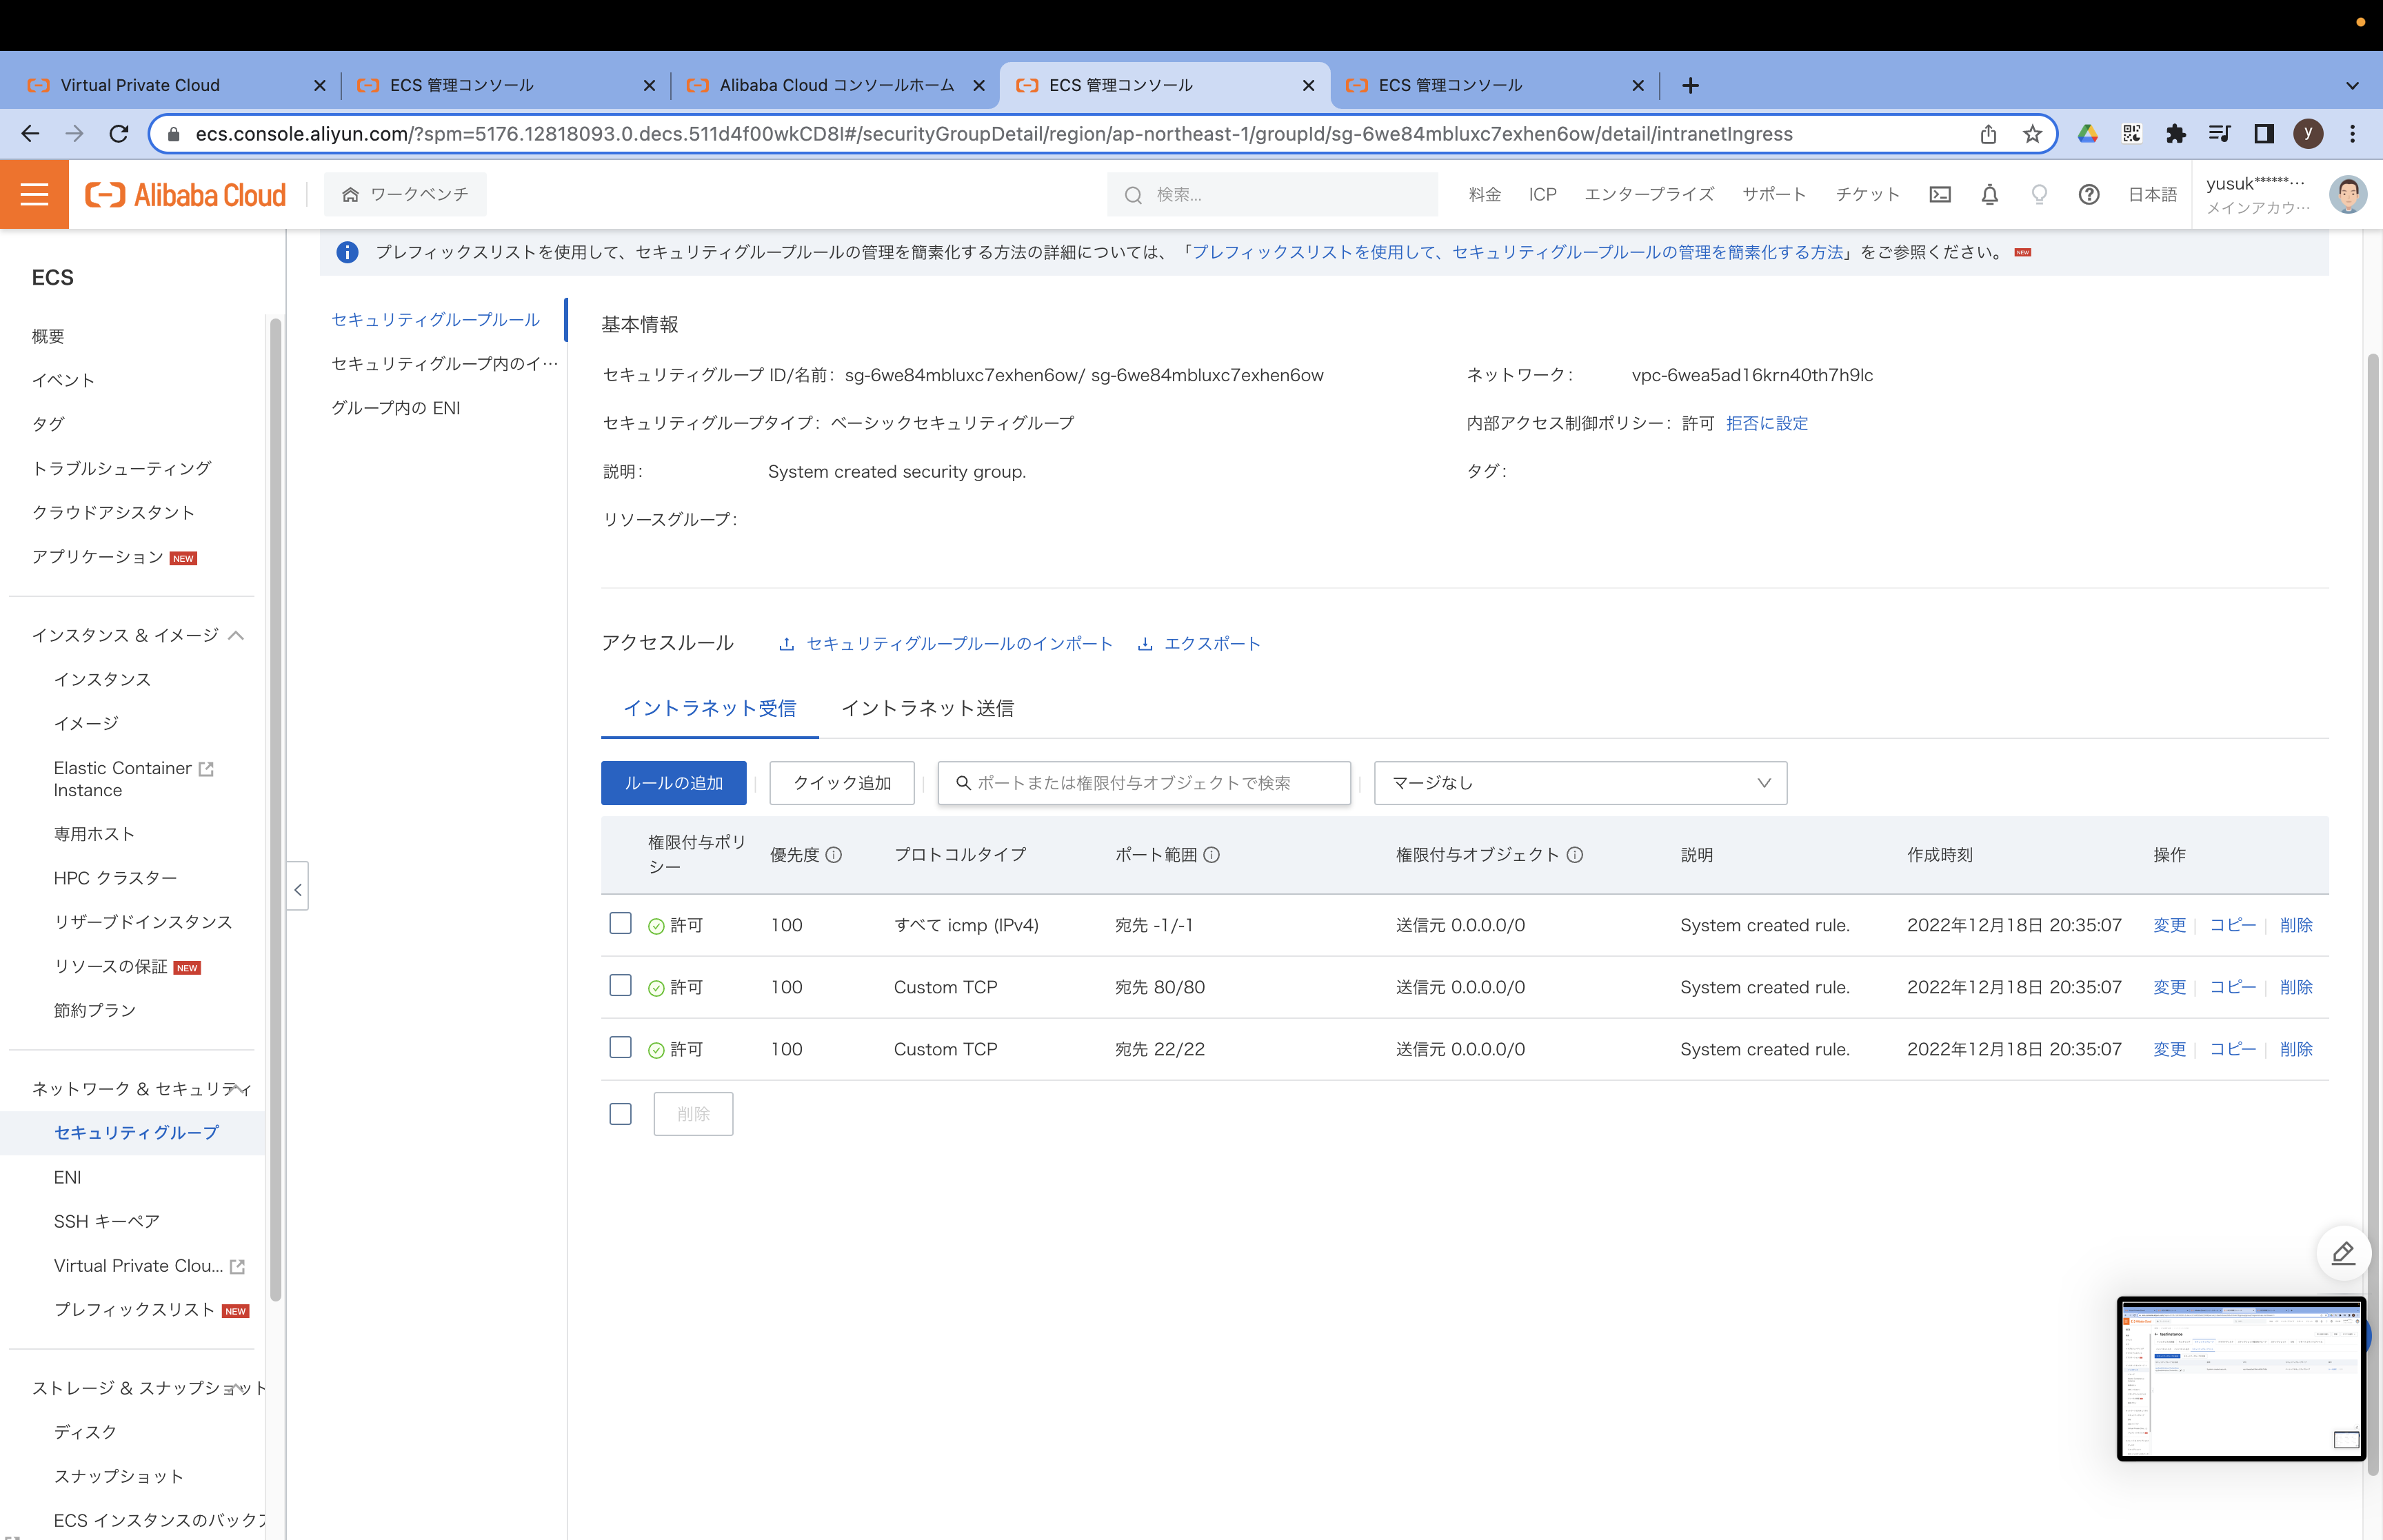Image resolution: width=2383 pixels, height=1540 pixels.
Task: Open the help question mark icon
Action: click(2089, 194)
